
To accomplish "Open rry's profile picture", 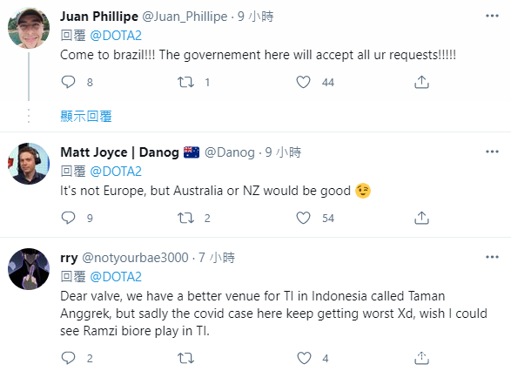I will click(x=29, y=269).
